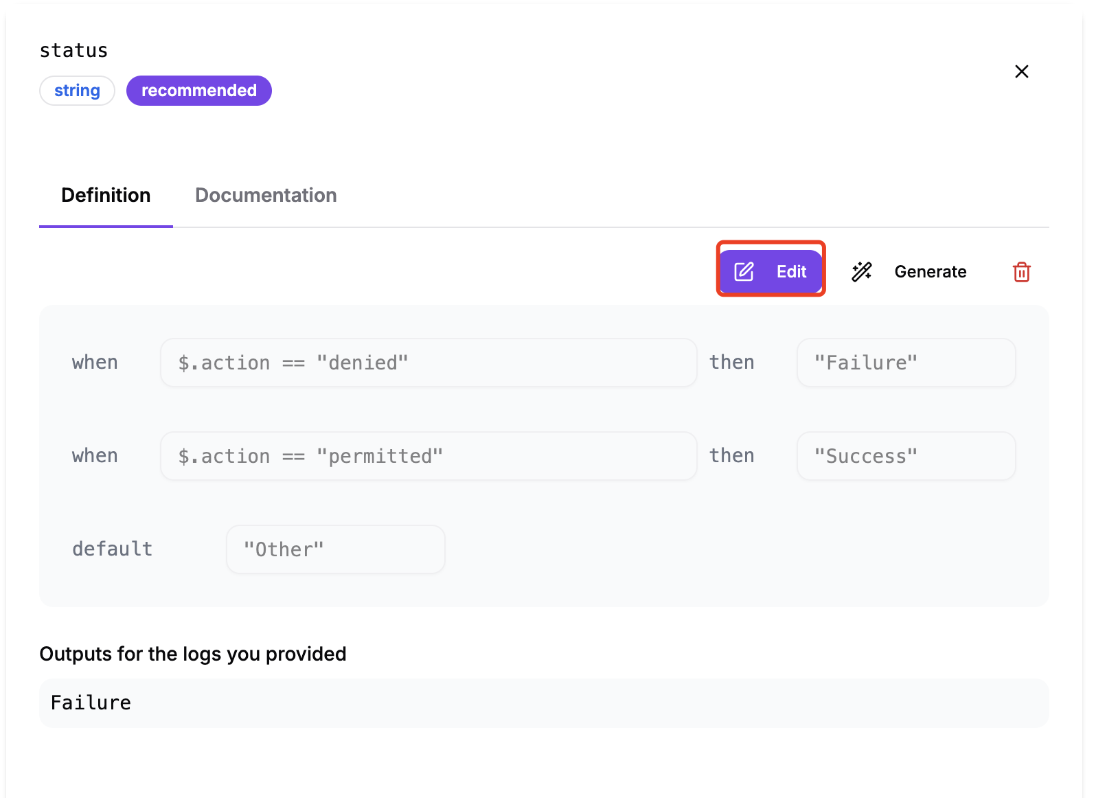The height and width of the screenshot is (798, 1107).
Task: Delete the definition with the trash icon
Action: (x=1021, y=272)
